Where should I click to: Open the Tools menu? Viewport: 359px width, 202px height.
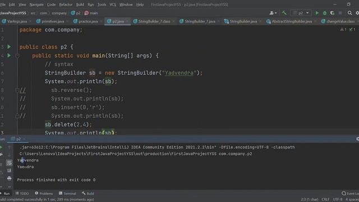[102, 4]
